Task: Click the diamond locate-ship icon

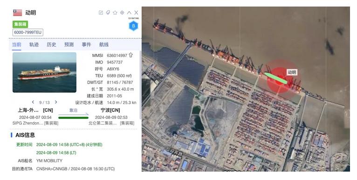Action: [x=122, y=13]
